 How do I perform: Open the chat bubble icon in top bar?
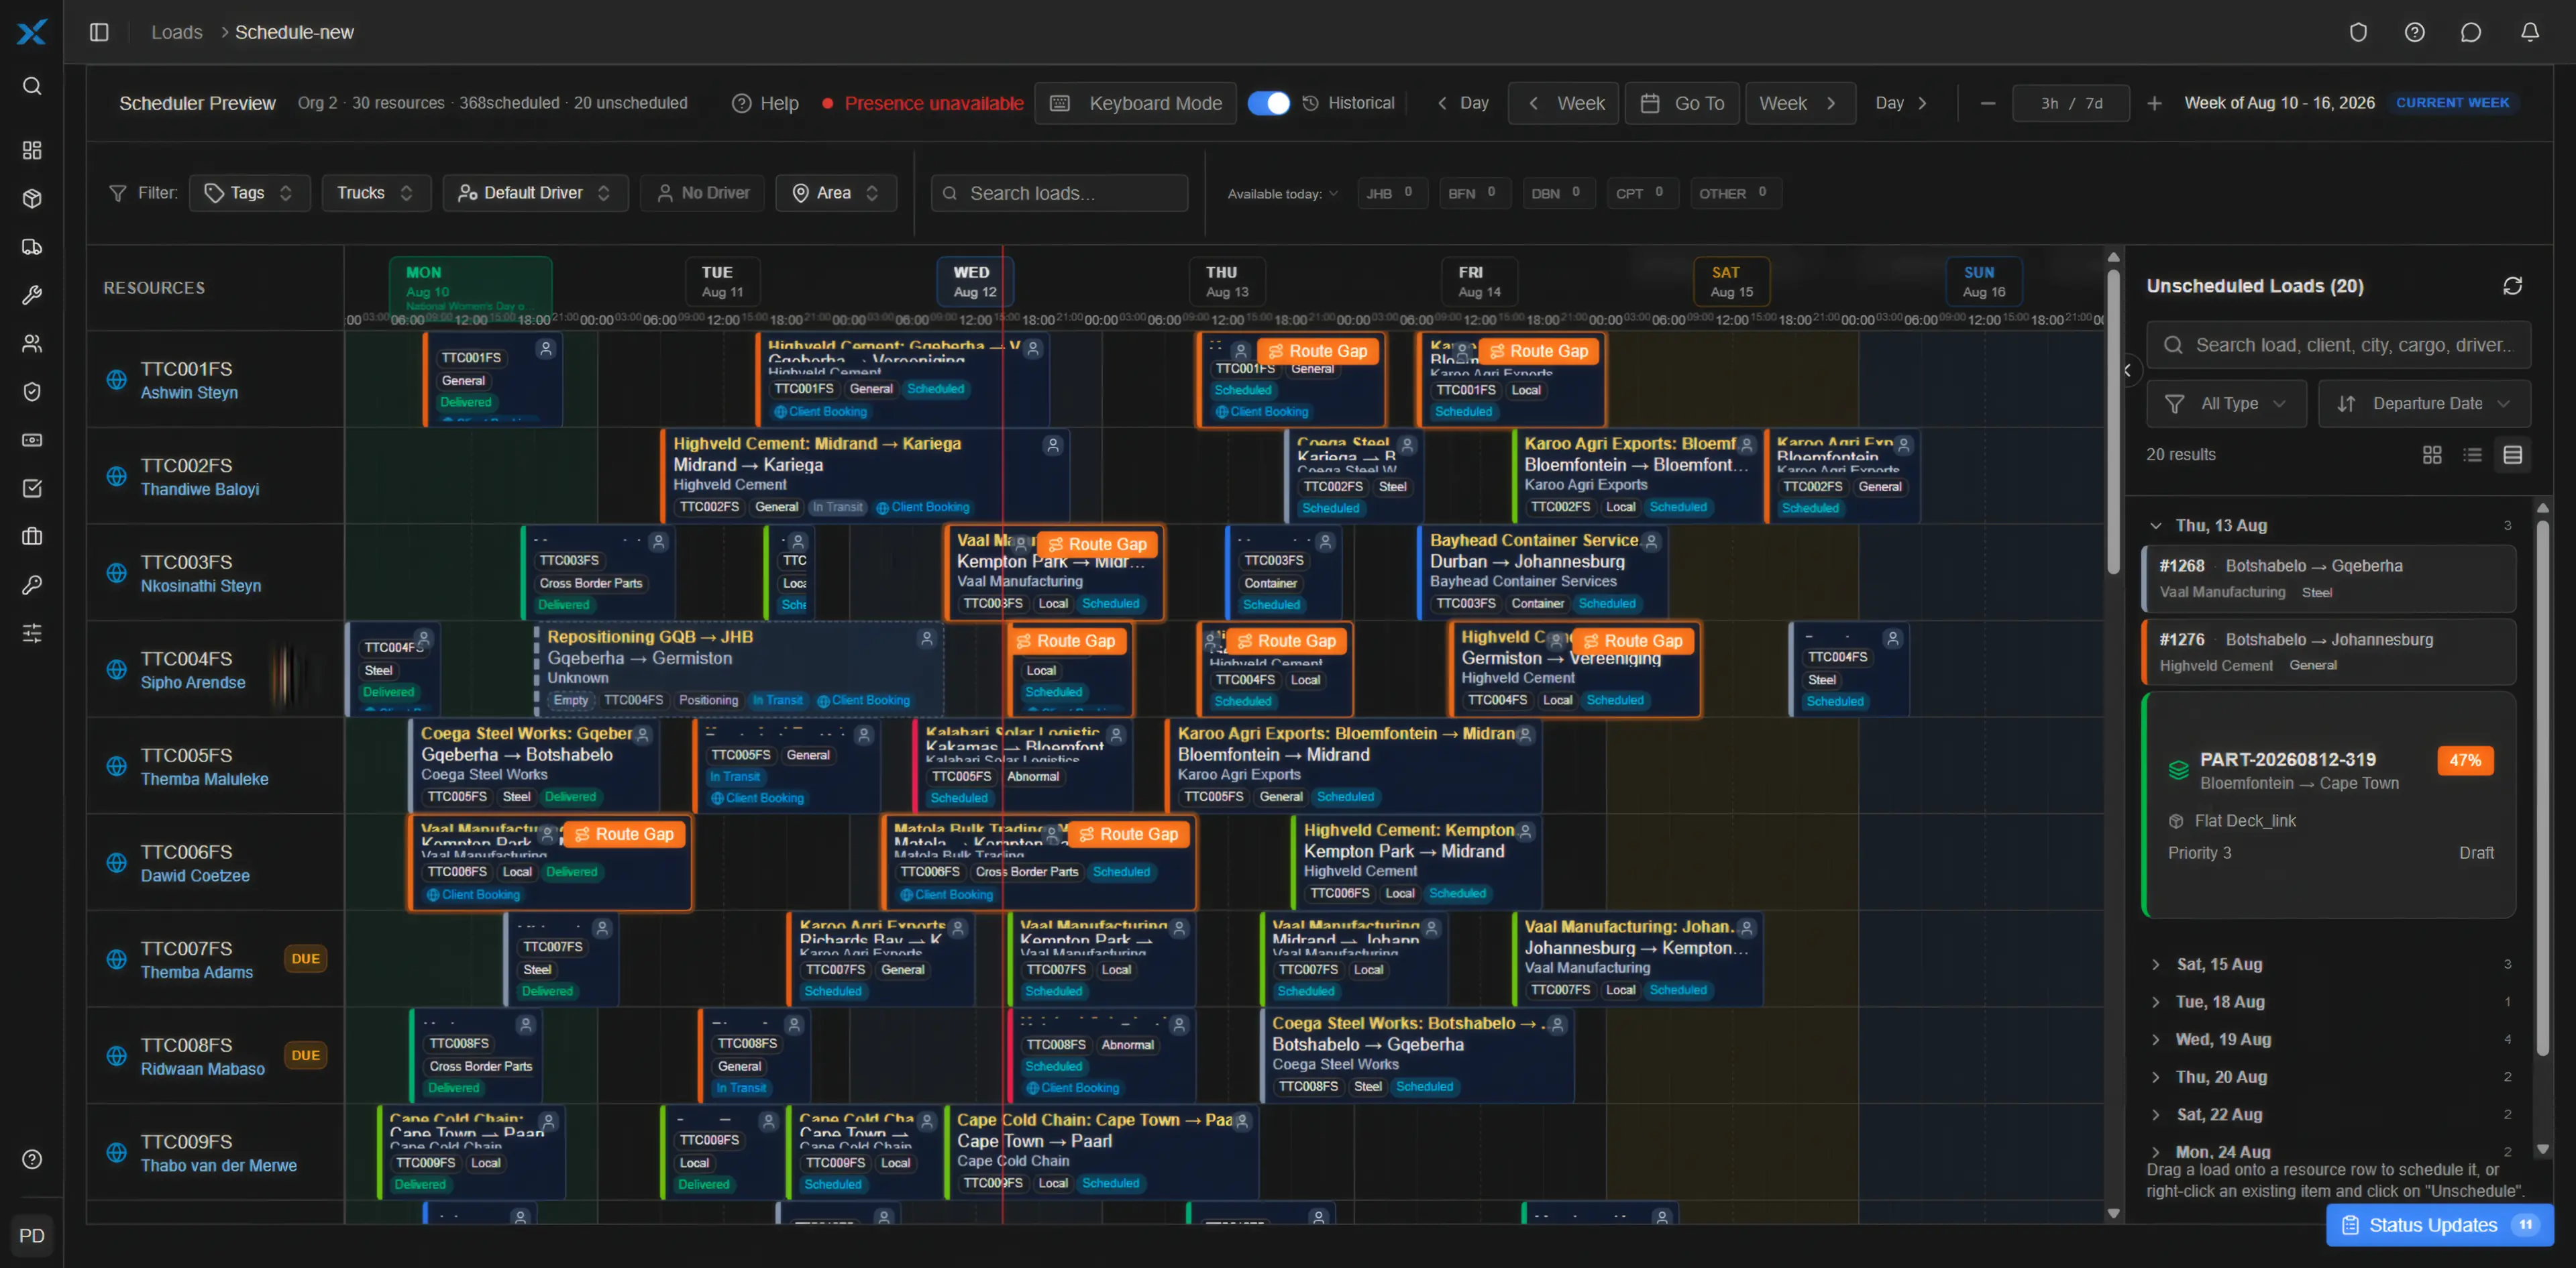pos(2471,32)
